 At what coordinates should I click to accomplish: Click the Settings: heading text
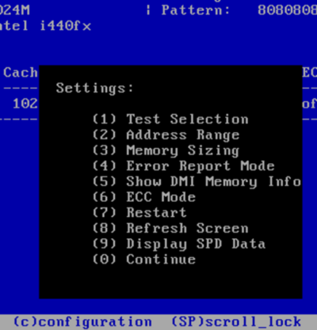(x=95, y=89)
